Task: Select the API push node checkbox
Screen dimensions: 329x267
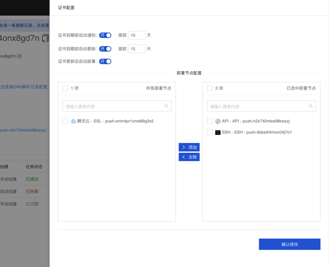Action: pyautogui.click(x=210, y=121)
